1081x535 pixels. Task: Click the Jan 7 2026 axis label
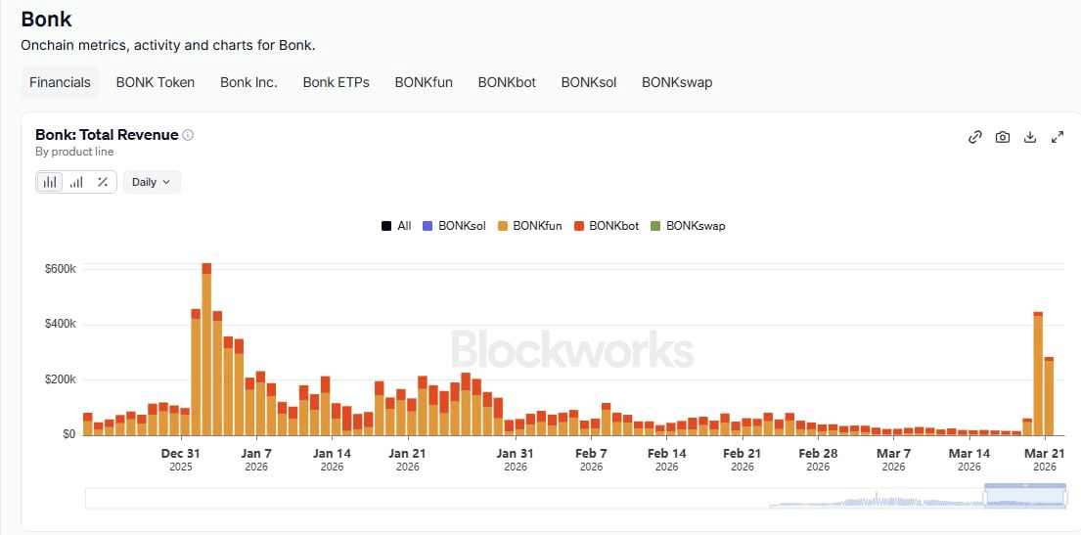[x=255, y=459]
